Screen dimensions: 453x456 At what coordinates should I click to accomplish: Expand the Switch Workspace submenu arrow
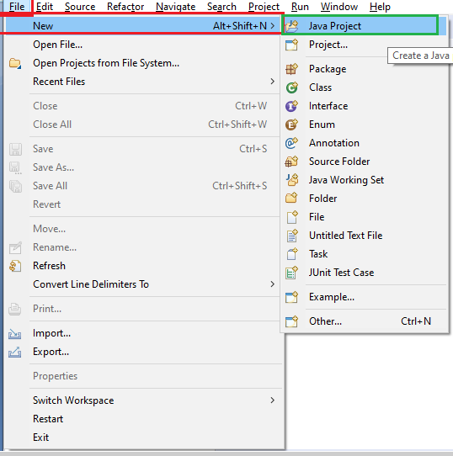coord(272,400)
